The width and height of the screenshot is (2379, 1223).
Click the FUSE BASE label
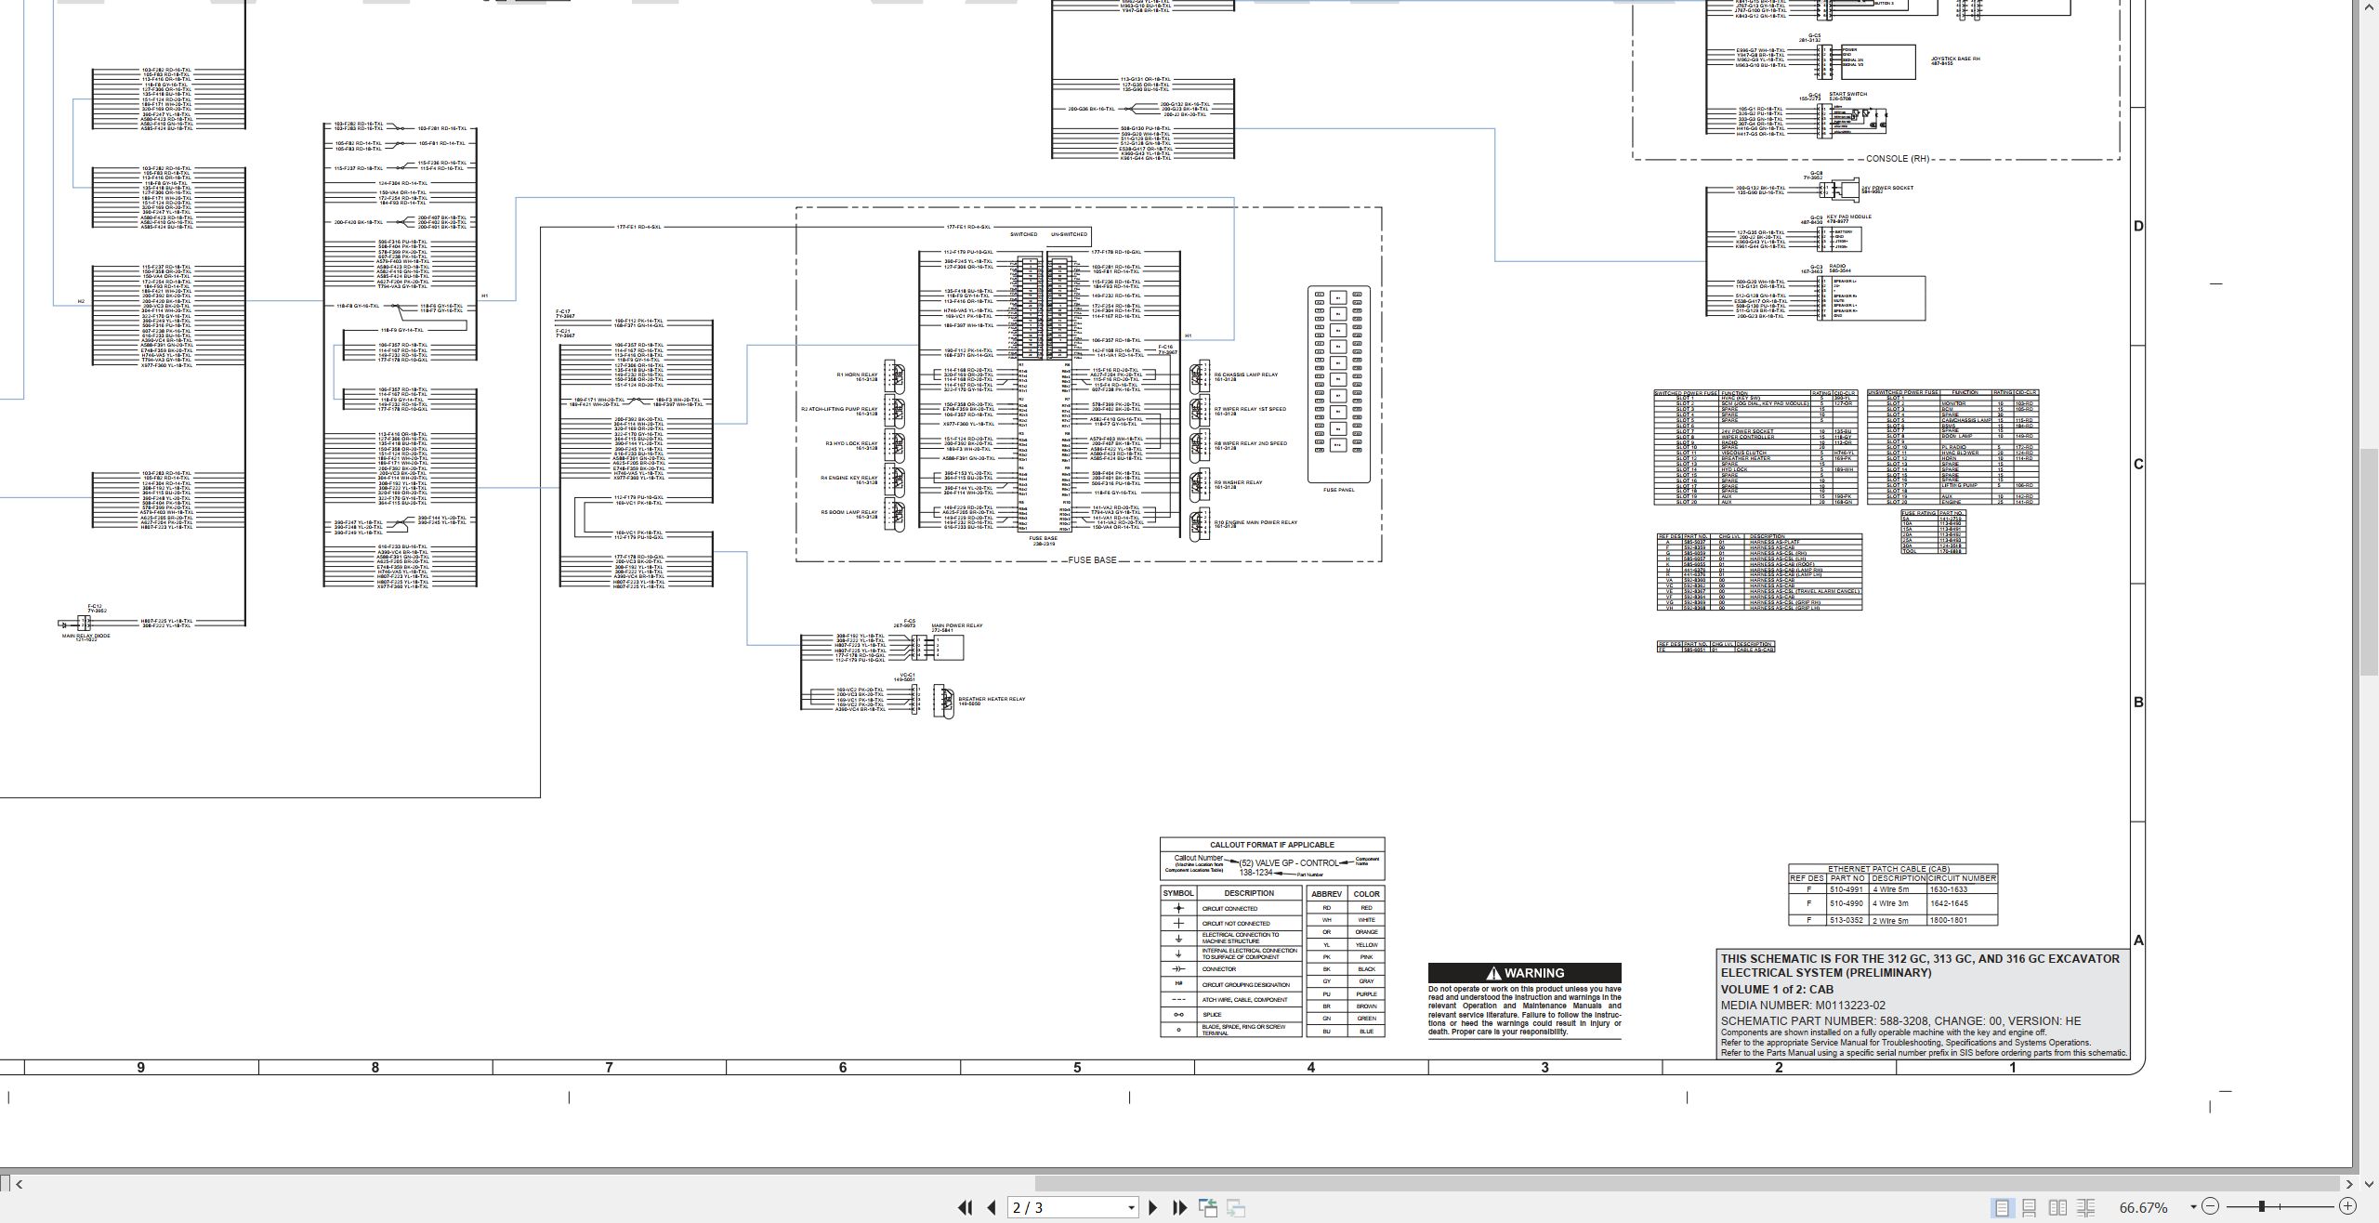1092,560
